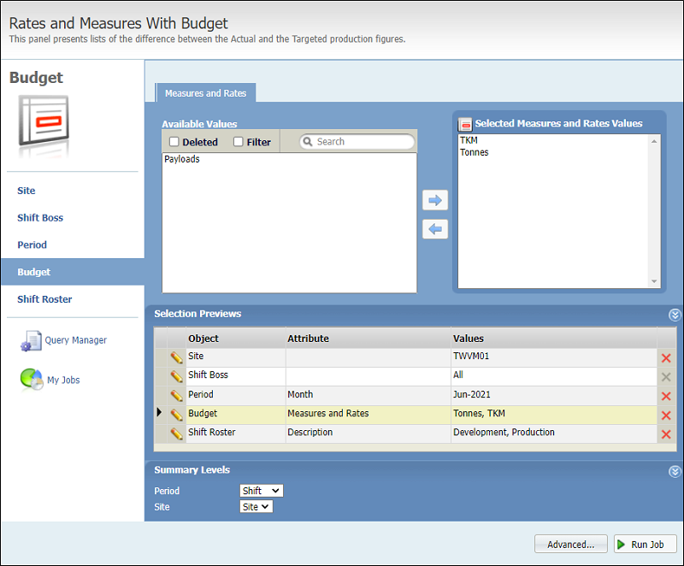Remove the Site selection with the red X

pos(666,358)
